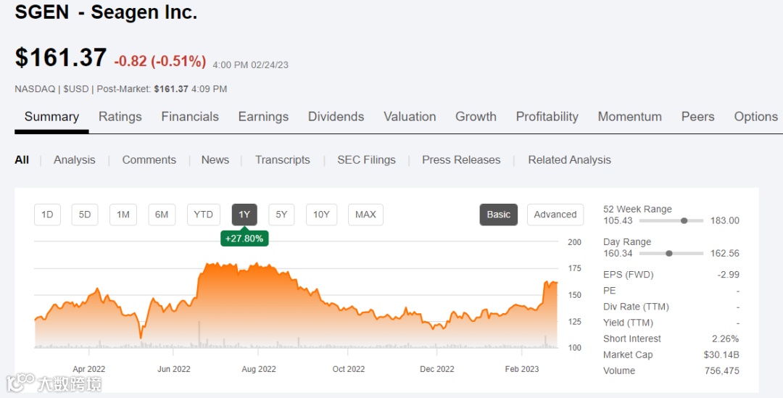
Task: View the Dividends tab
Action: tap(336, 117)
